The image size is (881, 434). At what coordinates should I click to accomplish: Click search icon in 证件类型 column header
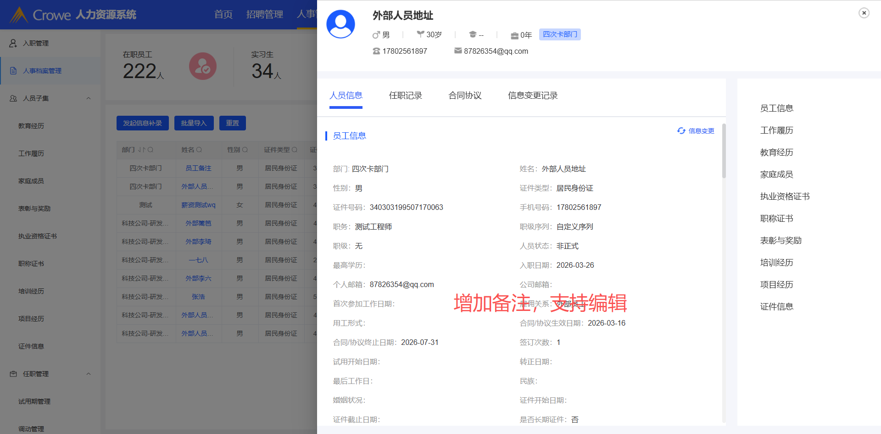(x=295, y=150)
